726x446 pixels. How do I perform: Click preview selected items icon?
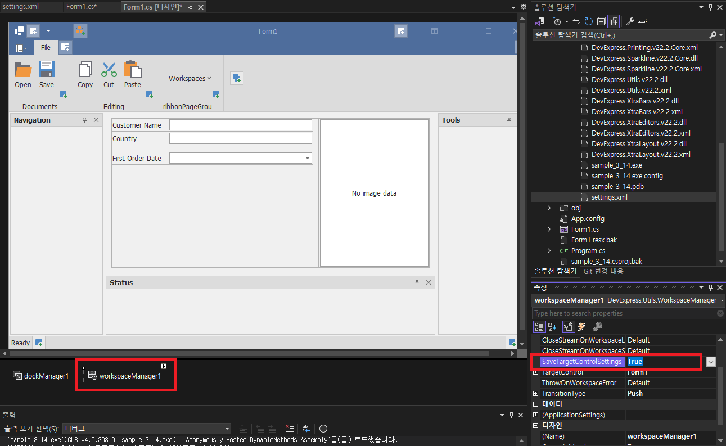tap(643, 21)
